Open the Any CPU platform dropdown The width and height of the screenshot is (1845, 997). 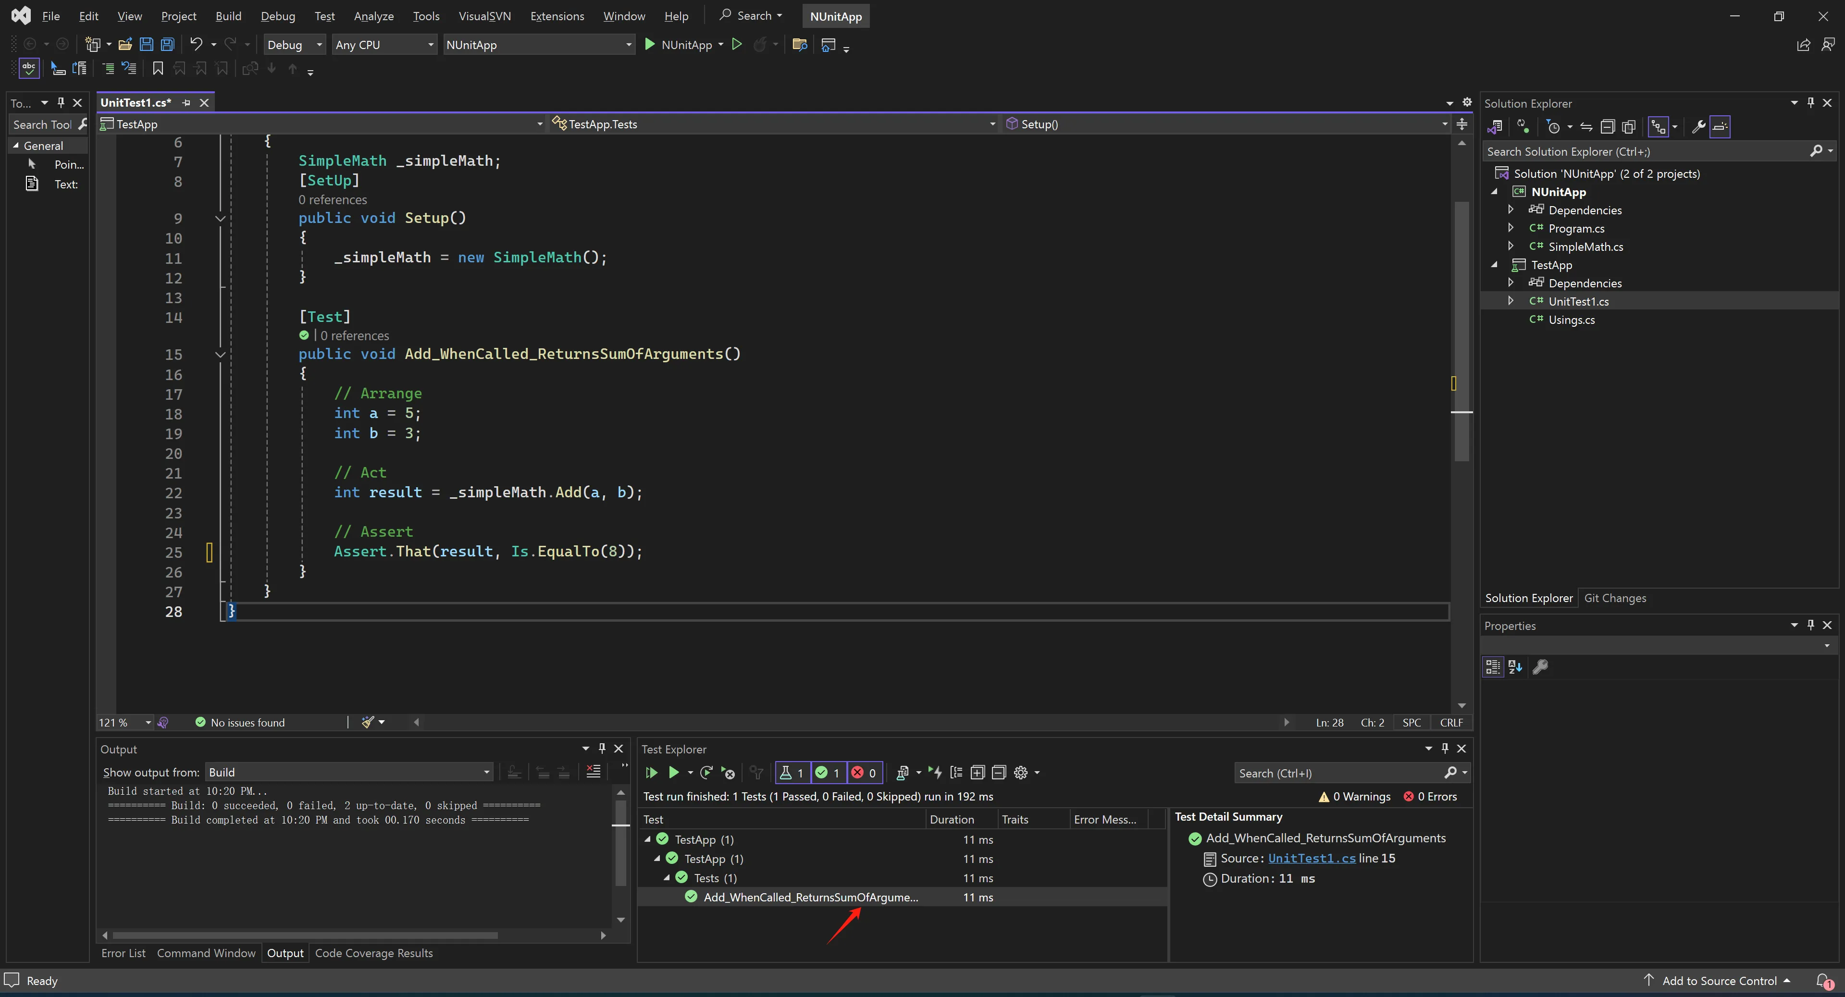tap(384, 44)
